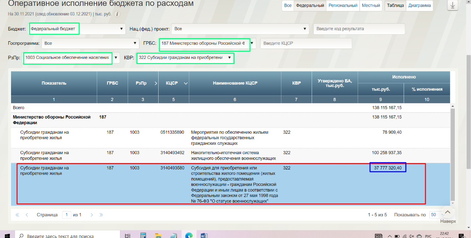Go to the next page arrow

(92, 215)
